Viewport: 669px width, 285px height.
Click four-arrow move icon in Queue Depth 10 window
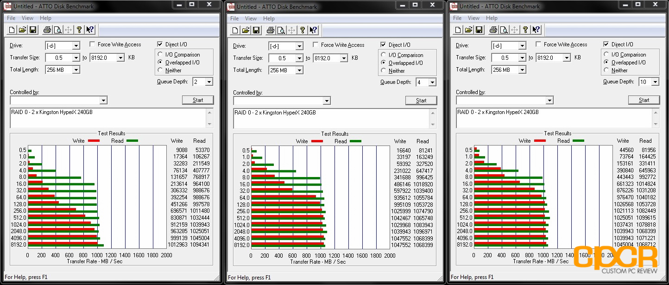[514, 30]
